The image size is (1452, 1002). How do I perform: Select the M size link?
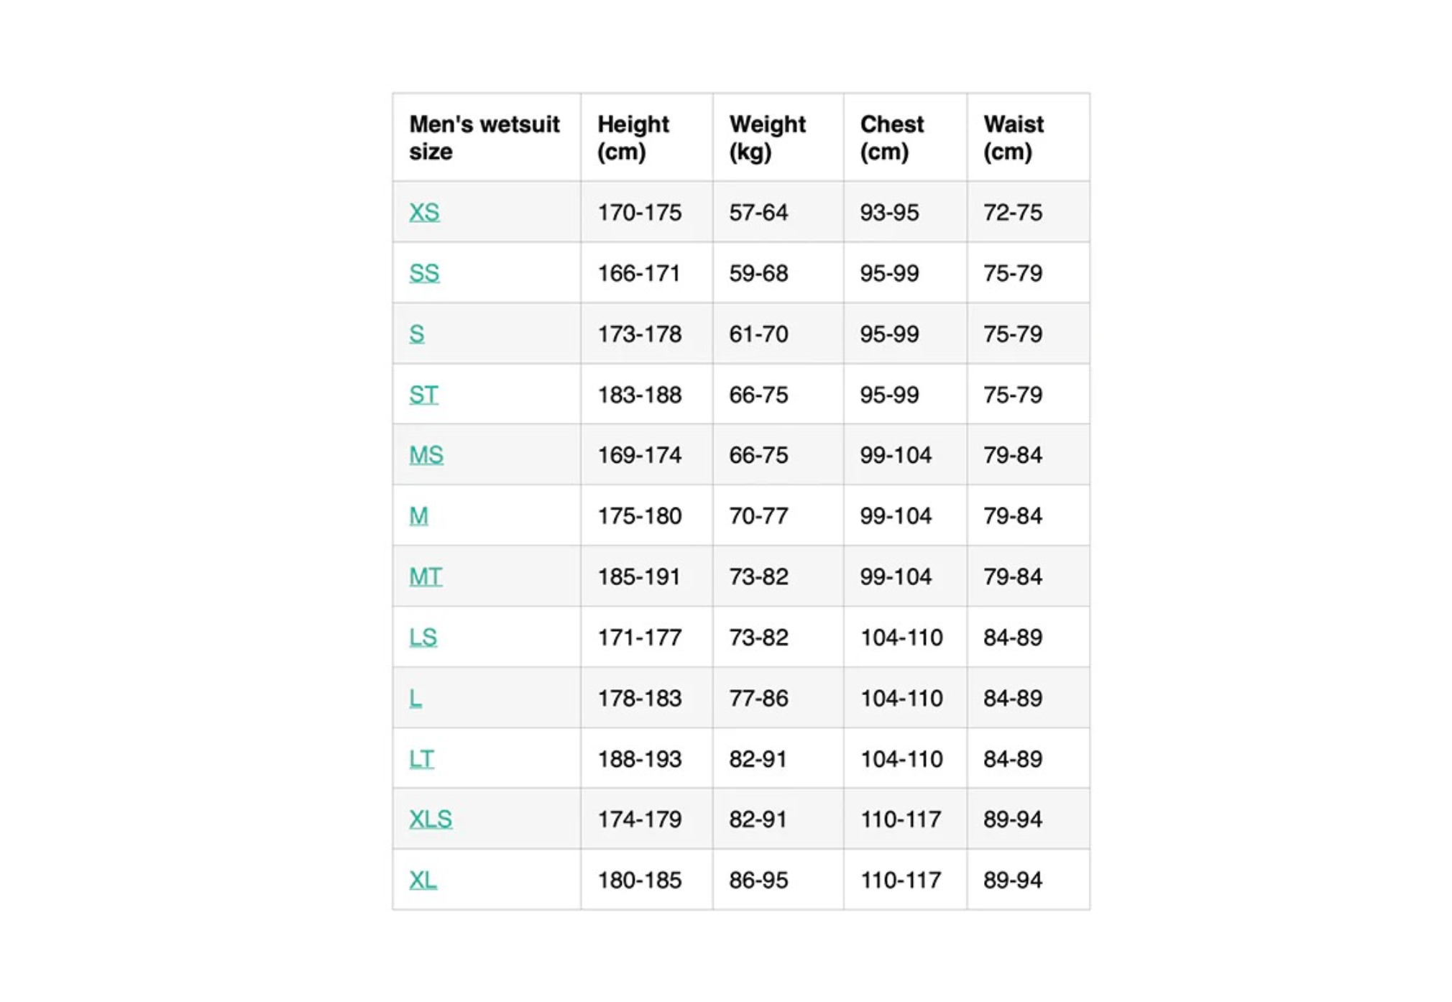click(418, 516)
